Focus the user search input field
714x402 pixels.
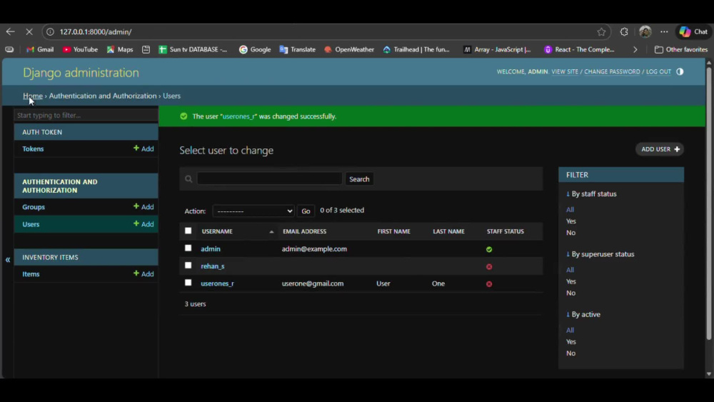point(270,179)
